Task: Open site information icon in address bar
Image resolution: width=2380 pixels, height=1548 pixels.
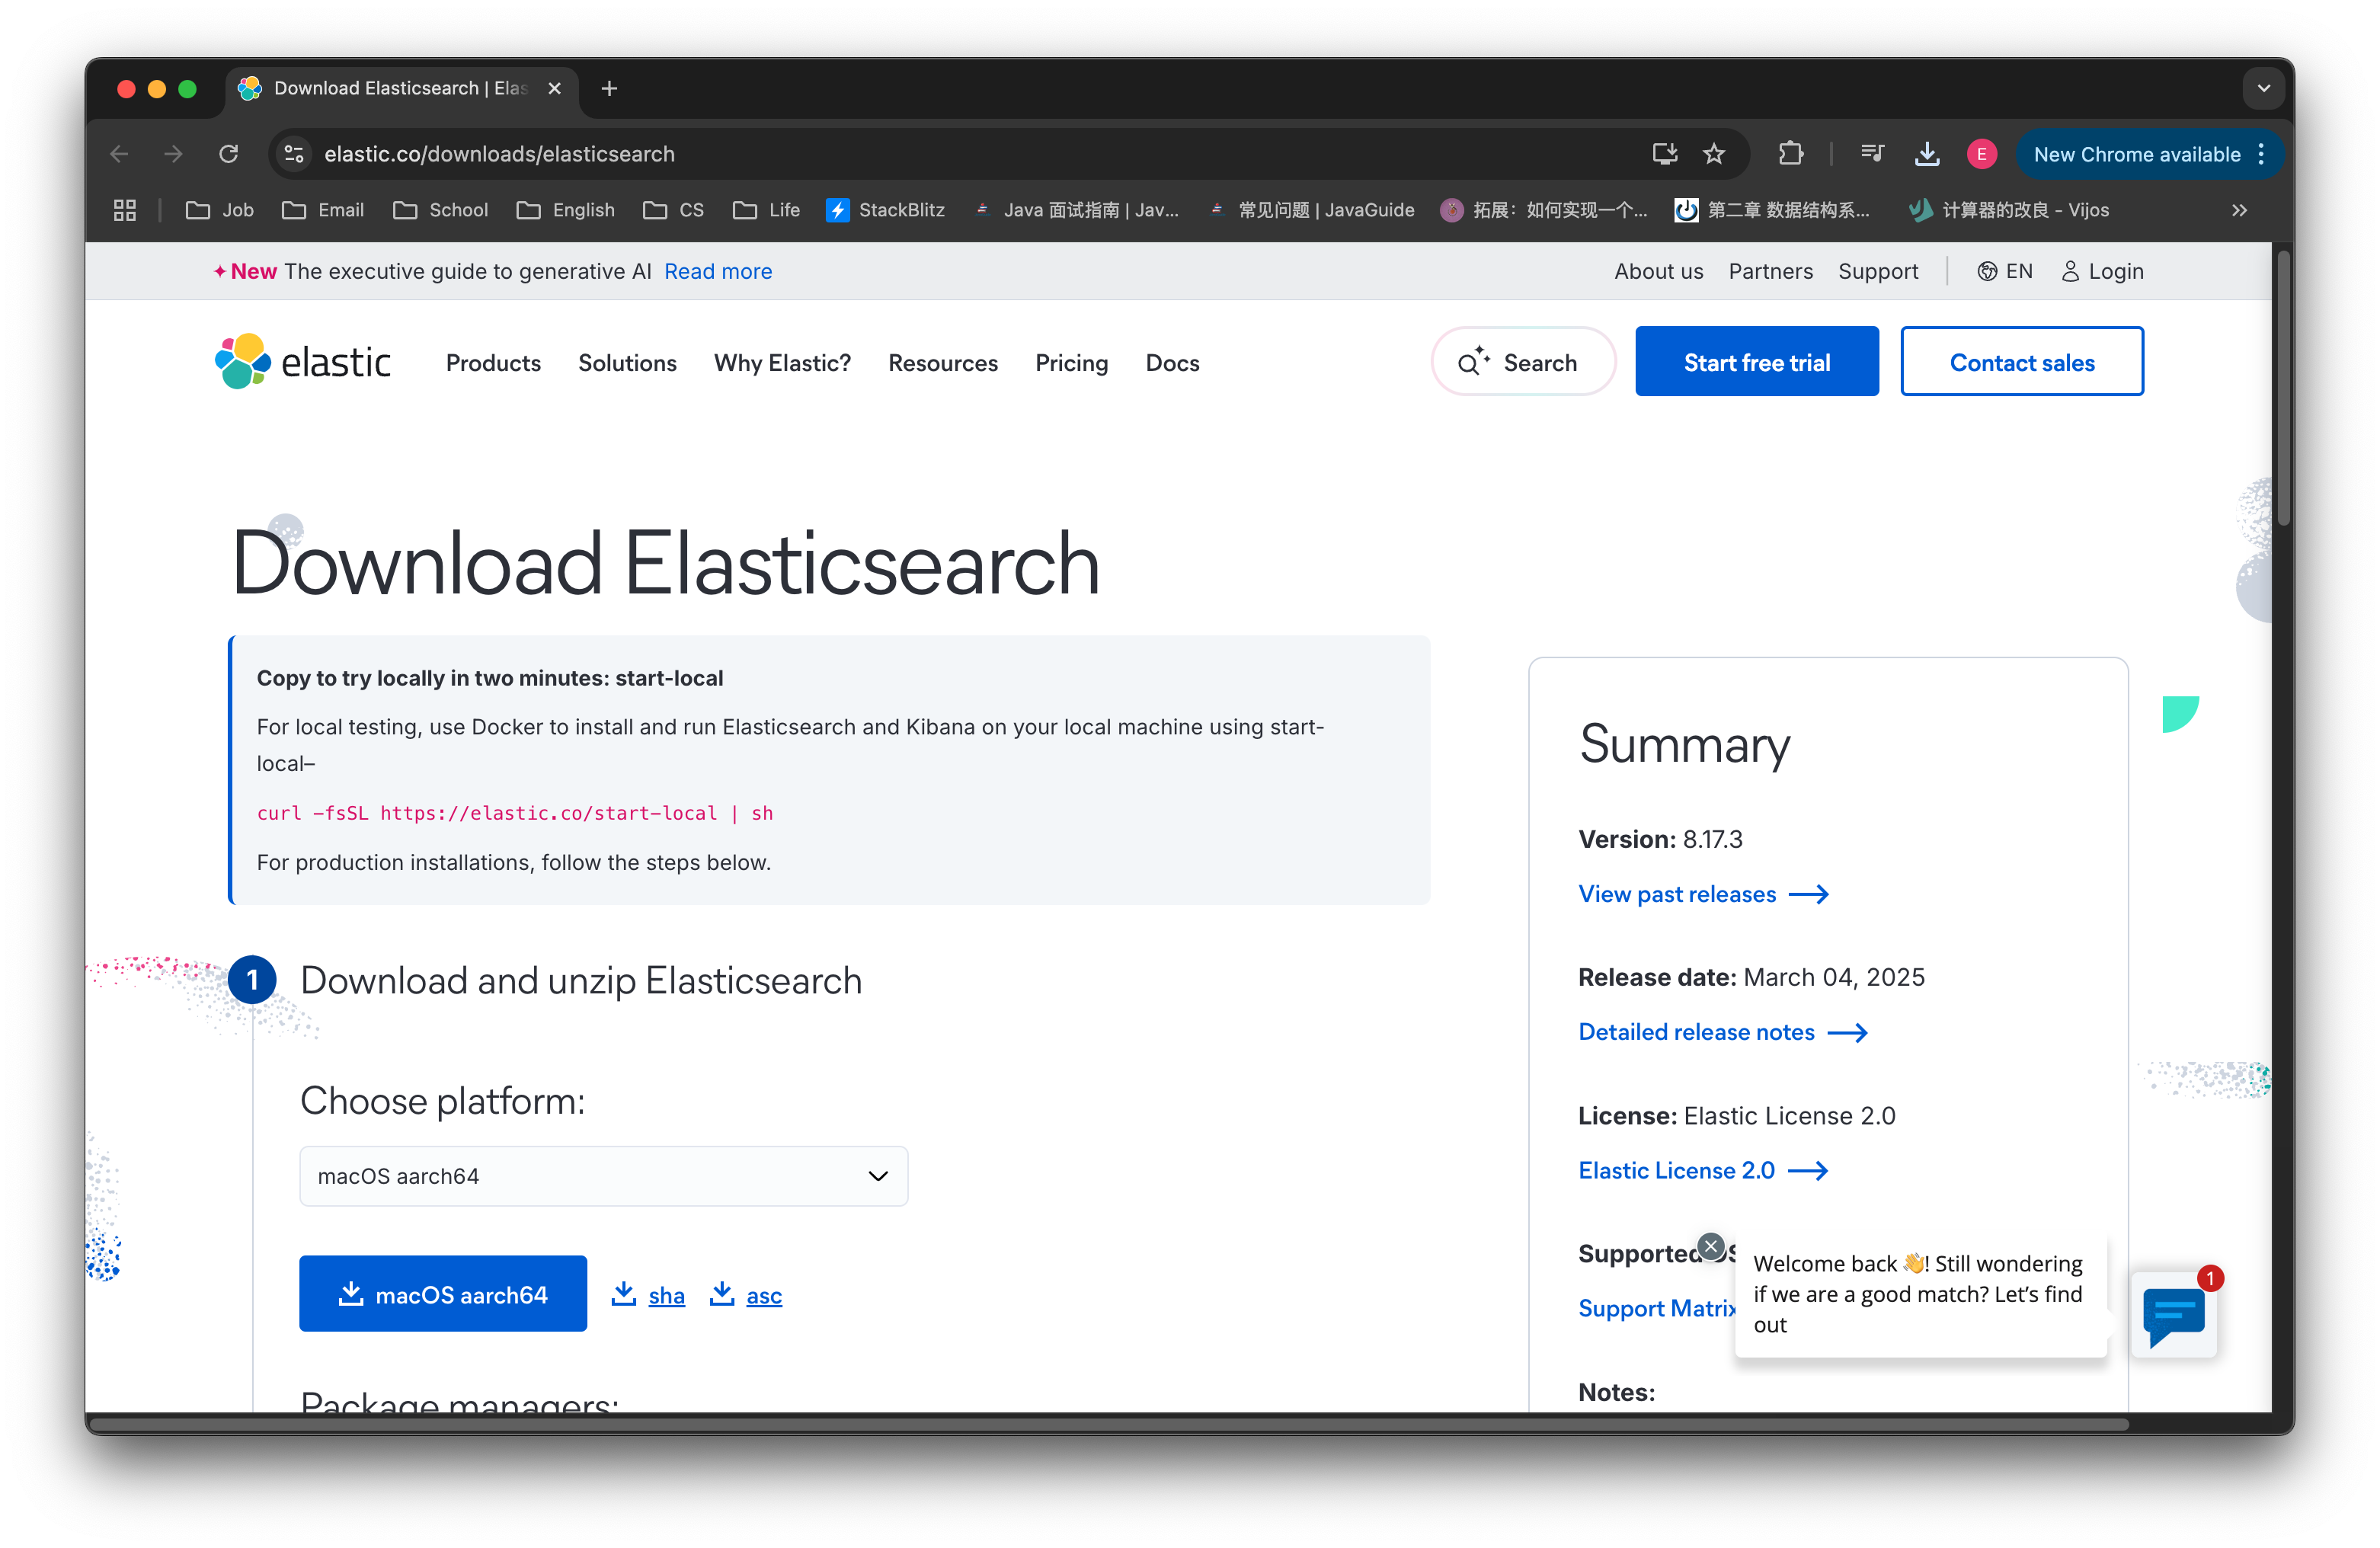Action: click(294, 154)
